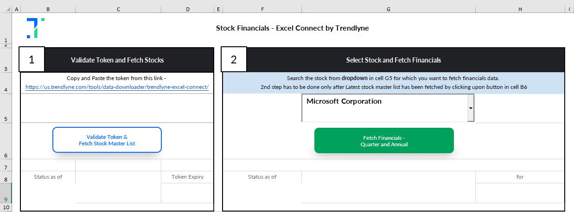
Task: Click the empty status cell in column G
Action: tap(389, 187)
